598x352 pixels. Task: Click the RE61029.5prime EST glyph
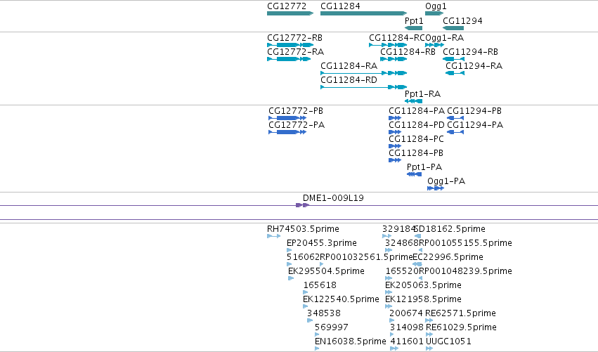429,334
